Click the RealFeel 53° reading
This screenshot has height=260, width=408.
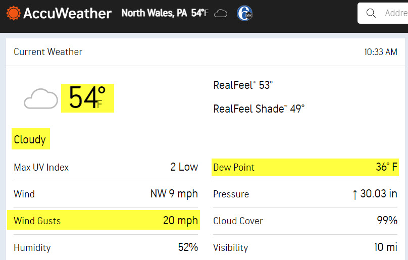pyautogui.click(x=243, y=85)
